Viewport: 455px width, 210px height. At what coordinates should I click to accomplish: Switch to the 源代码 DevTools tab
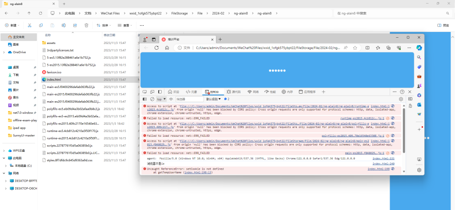click(234, 92)
